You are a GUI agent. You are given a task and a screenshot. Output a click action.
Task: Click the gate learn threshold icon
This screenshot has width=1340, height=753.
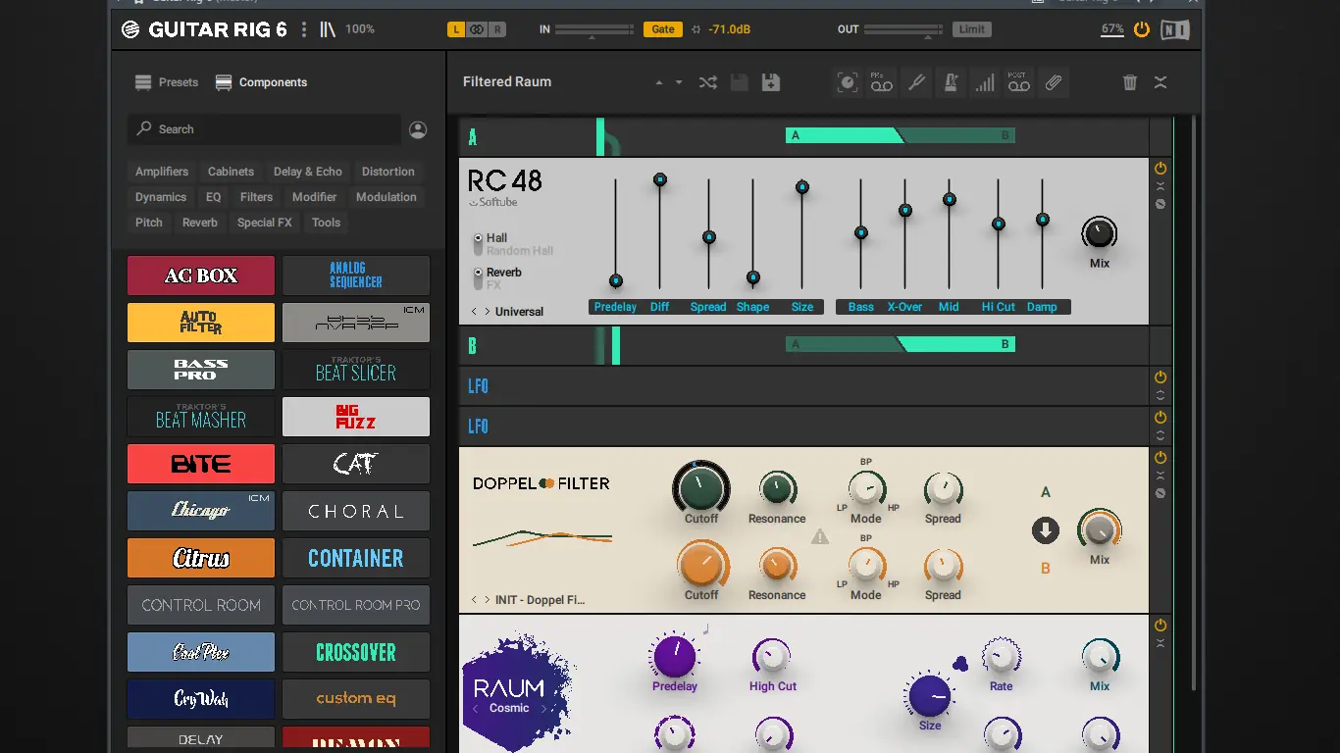tap(696, 29)
